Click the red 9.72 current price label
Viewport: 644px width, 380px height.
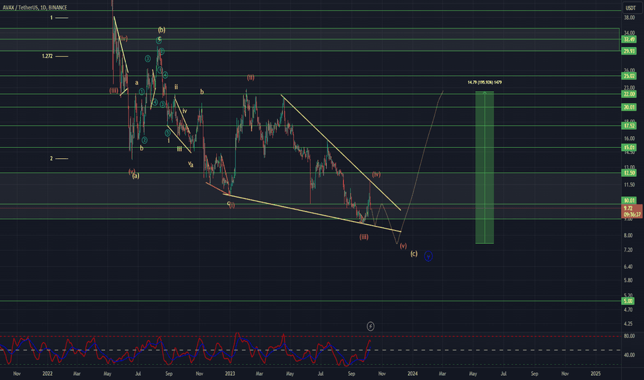pos(628,208)
